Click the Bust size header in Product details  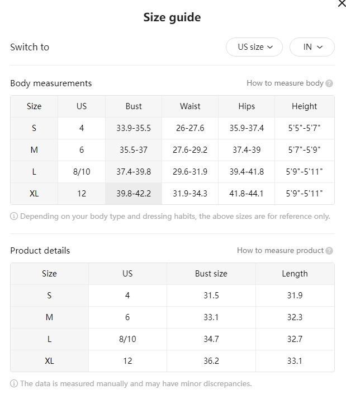tap(211, 274)
